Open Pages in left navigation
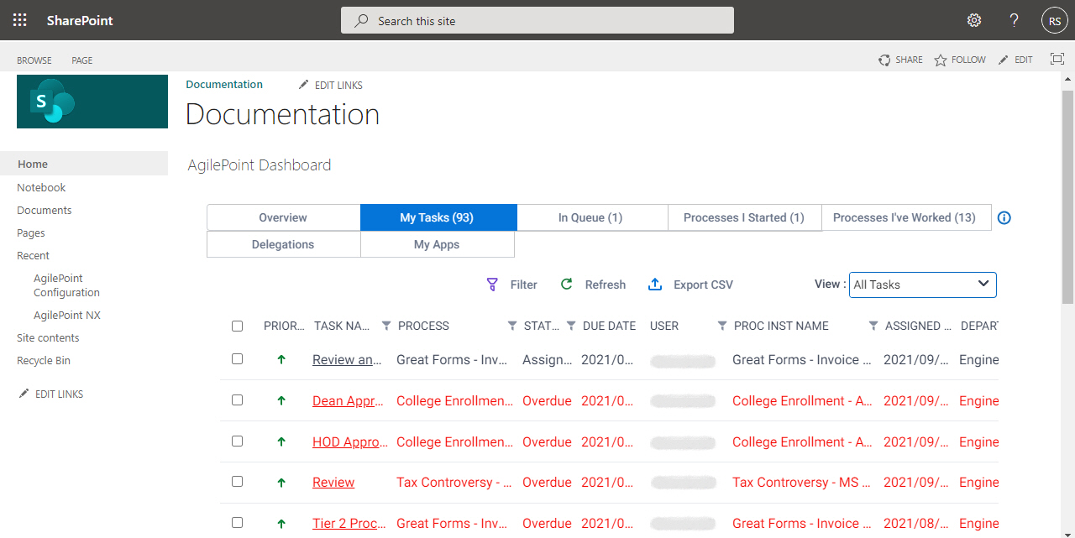Screen dimensions: 1075x538 point(31,232)
